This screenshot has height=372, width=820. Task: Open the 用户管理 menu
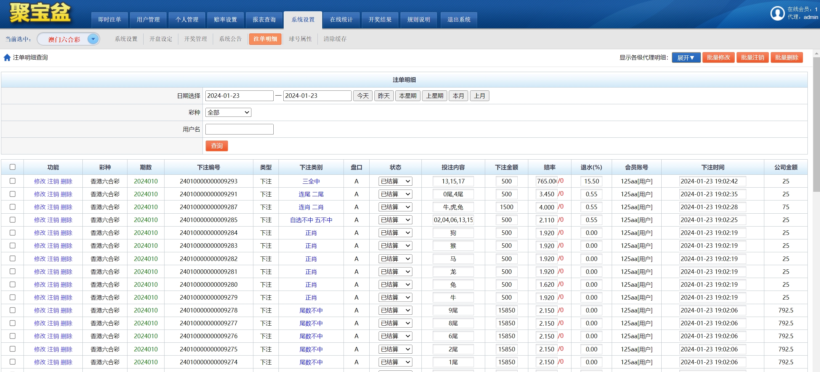(148, 20)
